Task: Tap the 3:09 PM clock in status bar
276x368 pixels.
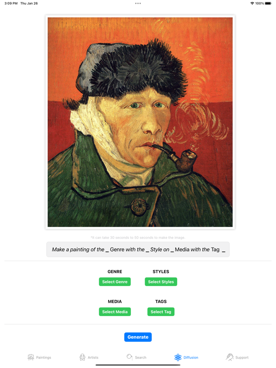Action: pyautogui.click(x=11, y=3)
